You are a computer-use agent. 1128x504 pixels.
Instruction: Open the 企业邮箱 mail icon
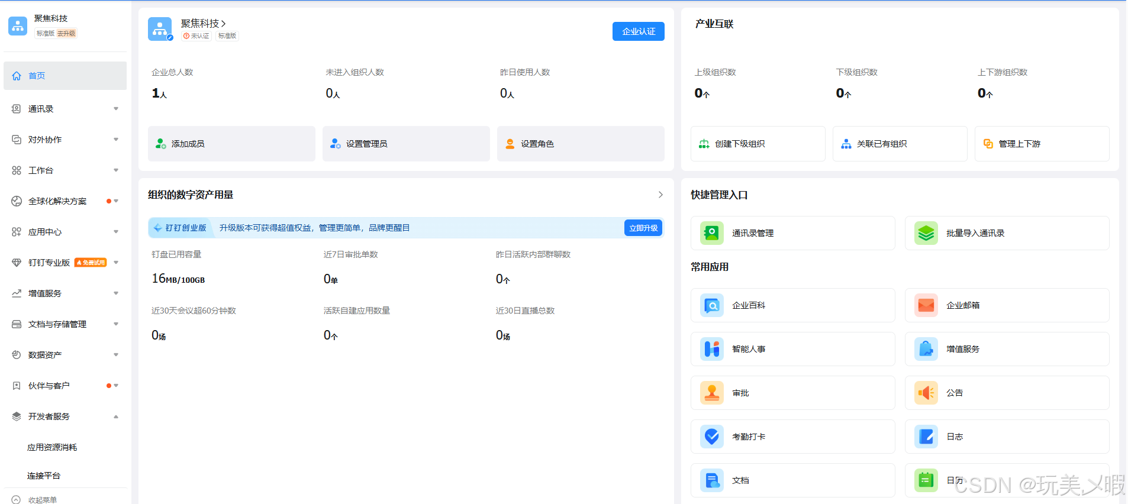pyautogui.click(x=926, y=305)
